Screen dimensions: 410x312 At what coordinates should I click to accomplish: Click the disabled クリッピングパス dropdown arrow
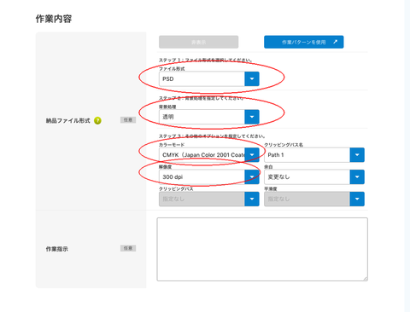click(252, 199)
